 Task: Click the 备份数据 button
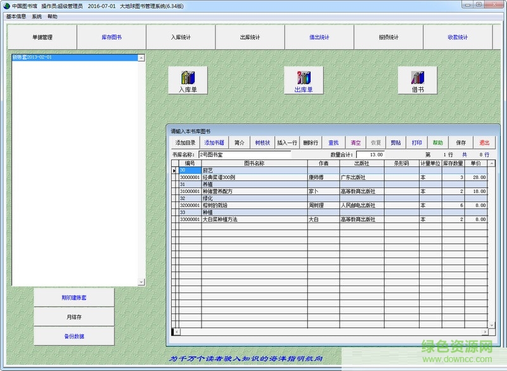[74, 336]
